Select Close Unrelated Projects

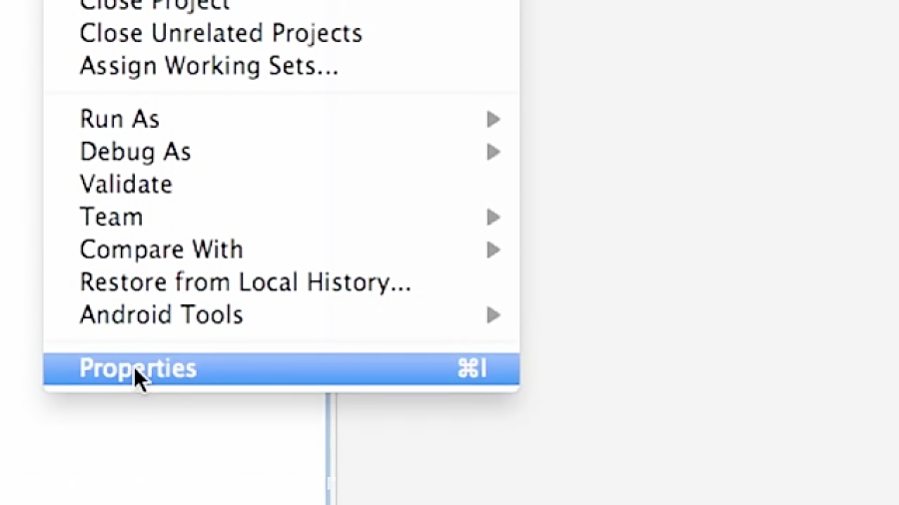click(221, 33)
